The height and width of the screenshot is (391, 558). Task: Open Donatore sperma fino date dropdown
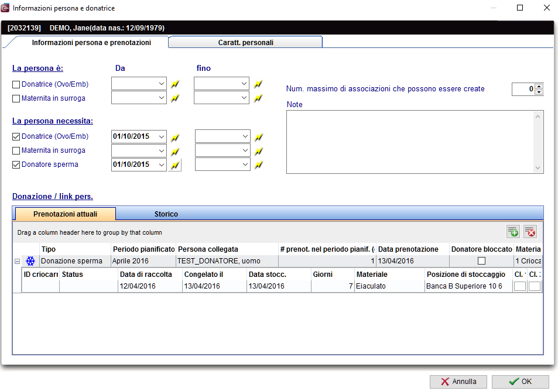[245, 164]
